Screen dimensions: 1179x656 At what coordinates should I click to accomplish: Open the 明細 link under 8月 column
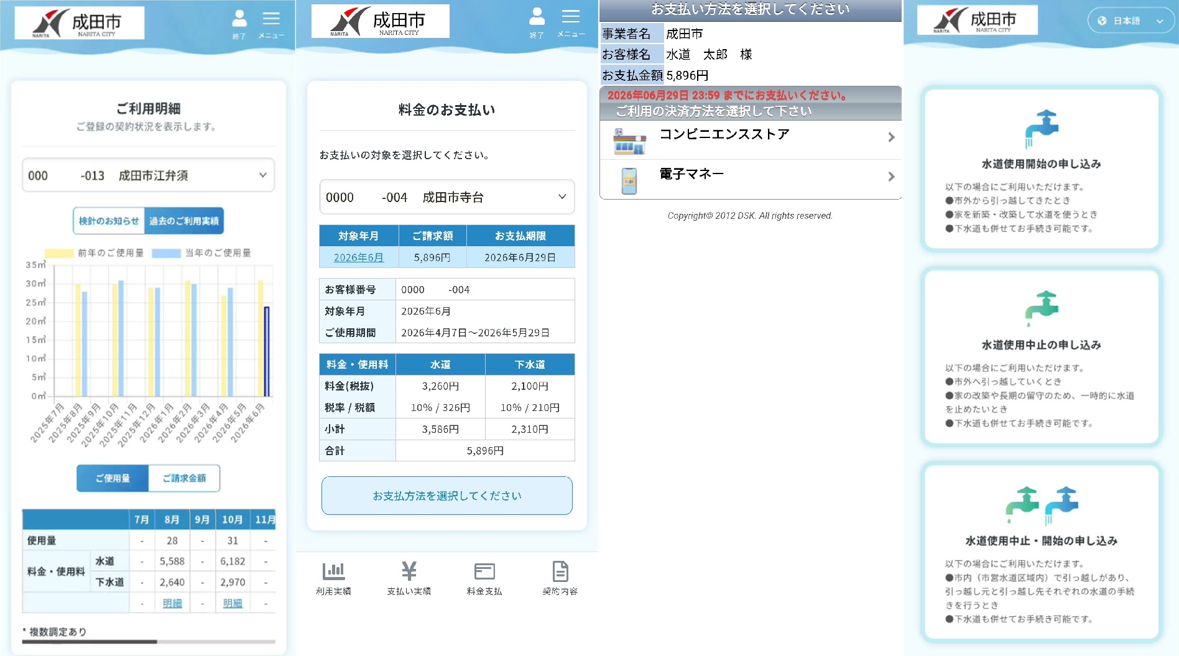(x=172, y=603)
